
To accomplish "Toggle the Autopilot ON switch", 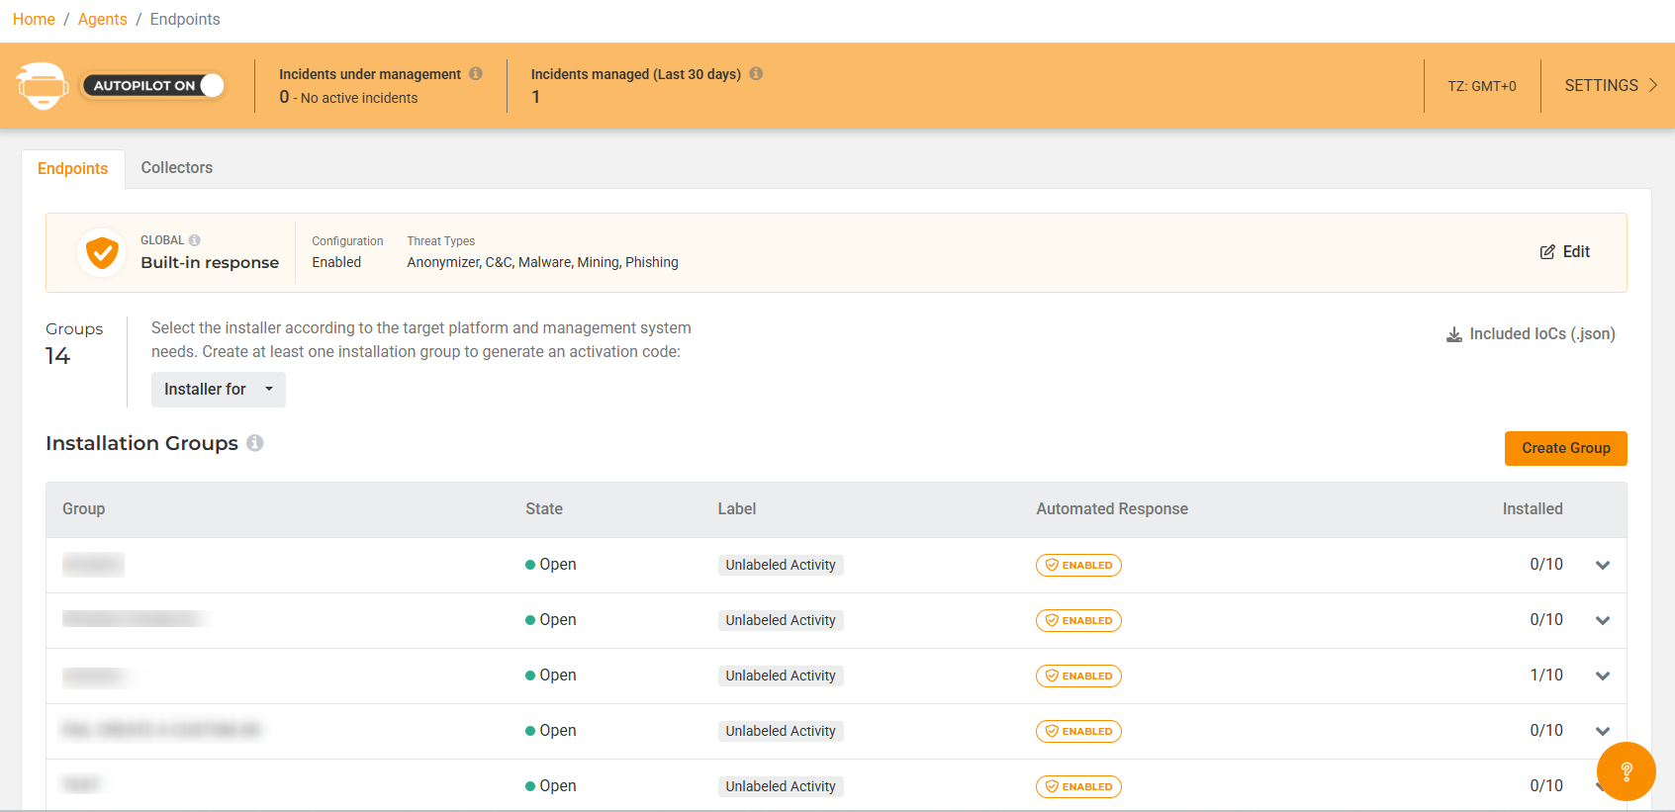I will (x=153, y=86).
